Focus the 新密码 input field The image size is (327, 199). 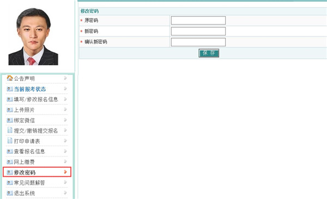tap(198, 31)
